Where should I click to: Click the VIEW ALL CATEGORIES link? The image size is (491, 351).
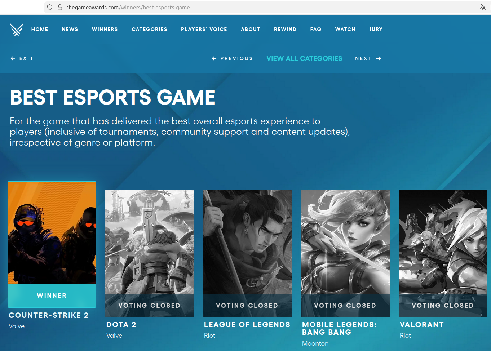[x=304, y=58]
